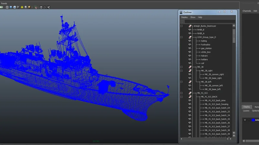Open the Channels menu in Channel Box
The height and width of the screenshot is (145, 259).
pos(247,11)
